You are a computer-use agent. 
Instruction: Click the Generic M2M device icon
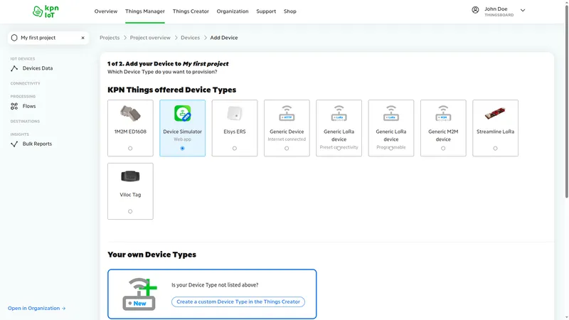[443, 113]
